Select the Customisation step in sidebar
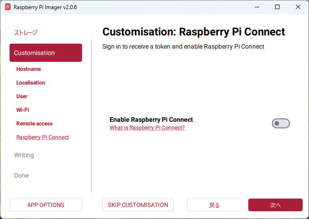This screenshot has height=219, width=309. (x=45, y=53)
